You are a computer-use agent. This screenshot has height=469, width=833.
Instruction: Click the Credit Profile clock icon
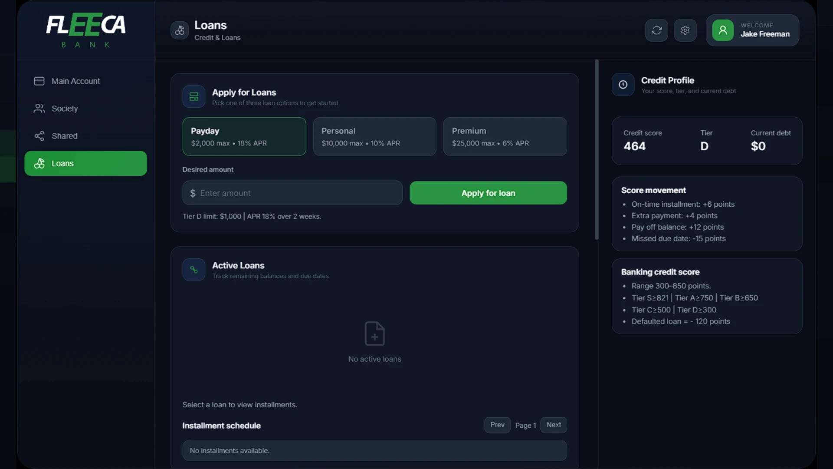pos(623,85)
